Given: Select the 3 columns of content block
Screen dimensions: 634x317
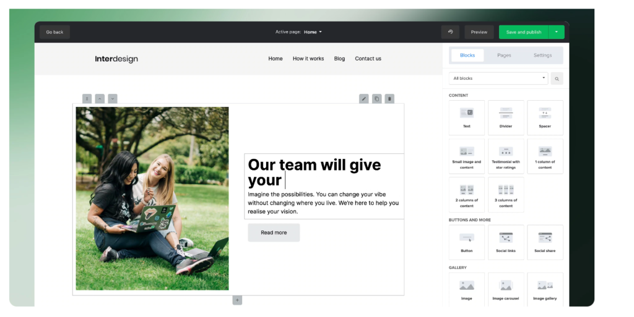Looking at the screenshot, I should [x=506, y=195].
